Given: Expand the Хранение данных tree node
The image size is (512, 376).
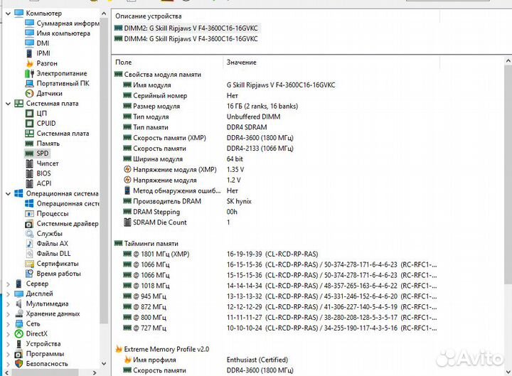Looking at the screenshot, I should point(8,314).
